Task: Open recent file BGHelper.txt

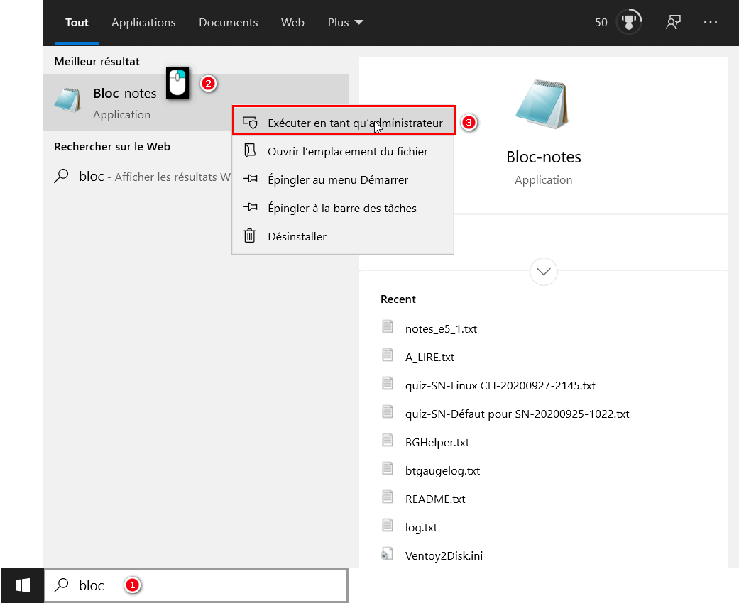Action: (x=437, y=443)
